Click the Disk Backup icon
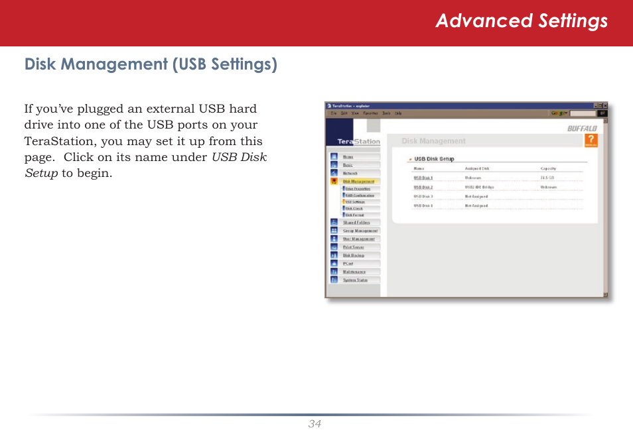The image size is (633, 438). pos(334,255)
